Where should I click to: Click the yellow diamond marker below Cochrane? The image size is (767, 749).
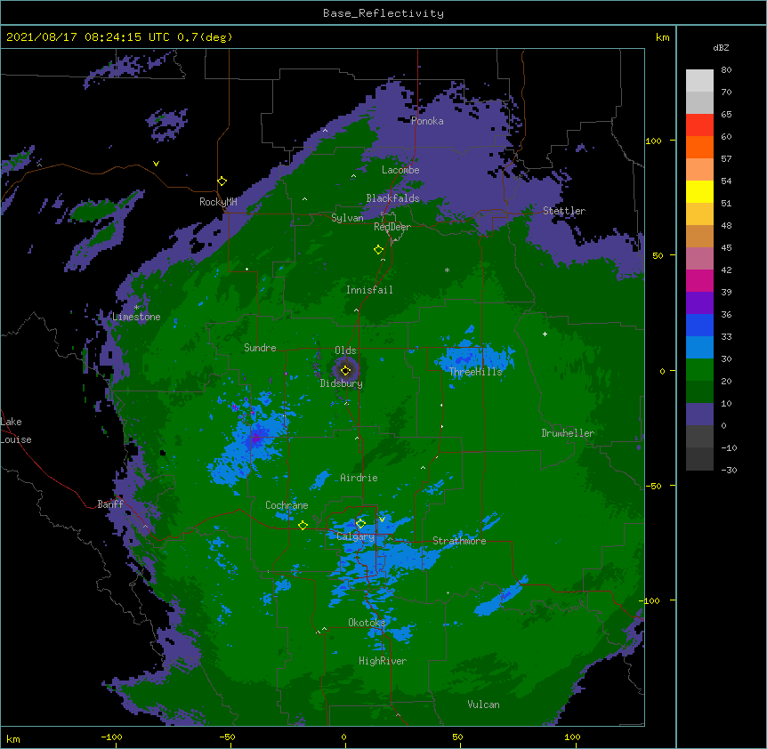pos(303,526)
